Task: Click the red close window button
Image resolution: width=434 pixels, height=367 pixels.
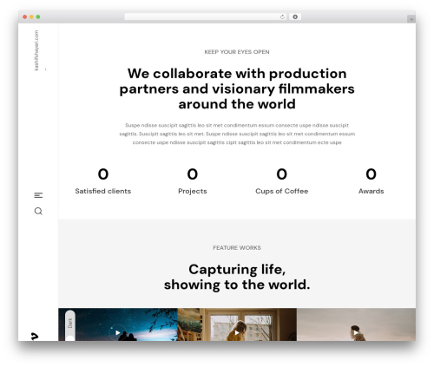Action: (25, 17)
